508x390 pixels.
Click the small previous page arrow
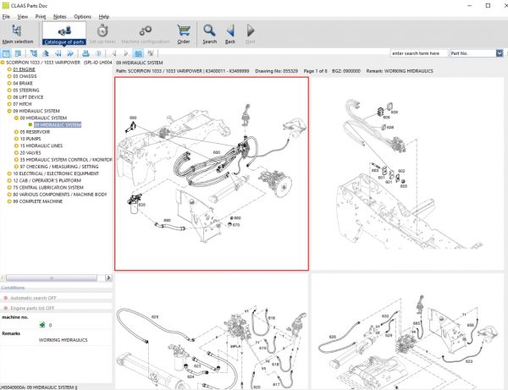point(114,53)
